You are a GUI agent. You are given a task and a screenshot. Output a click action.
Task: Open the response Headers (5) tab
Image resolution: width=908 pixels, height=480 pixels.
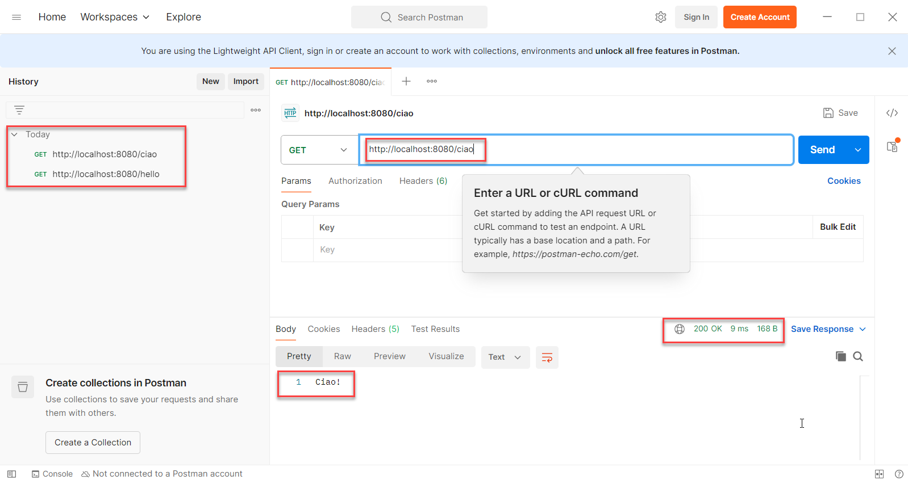(376, 329)
